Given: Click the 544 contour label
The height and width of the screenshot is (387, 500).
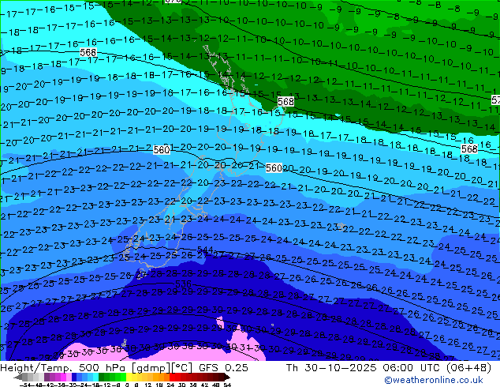Looking at the screenshot, I should pyautogui.click(x=205, y=250).
